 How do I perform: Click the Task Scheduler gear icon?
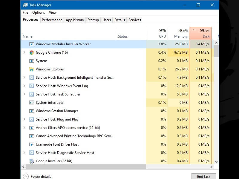[x=32, y=94]
